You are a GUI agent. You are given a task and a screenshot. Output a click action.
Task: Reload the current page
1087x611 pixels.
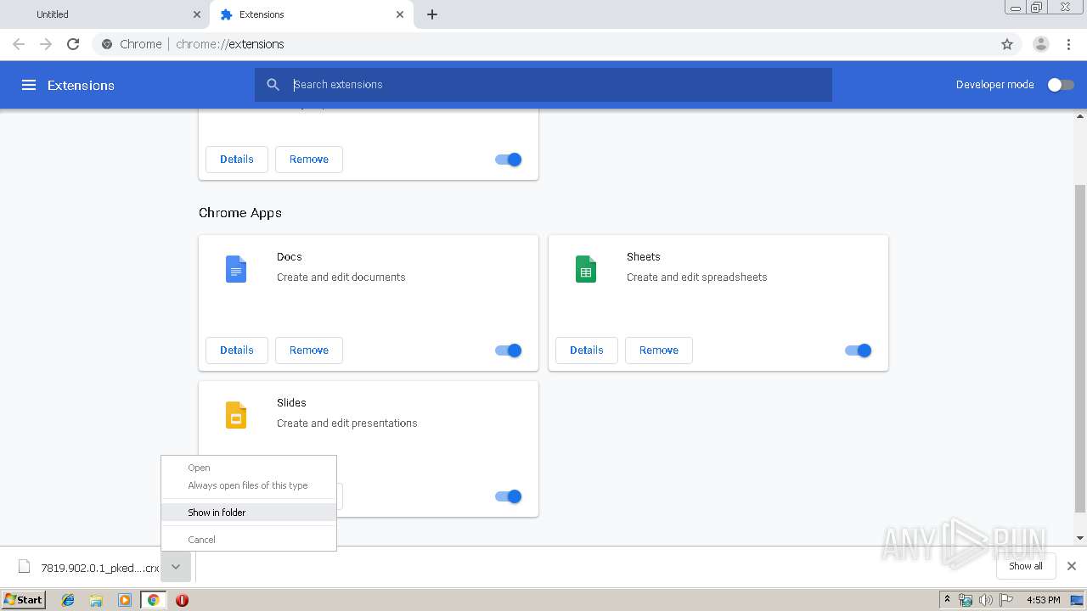[73, 44]
